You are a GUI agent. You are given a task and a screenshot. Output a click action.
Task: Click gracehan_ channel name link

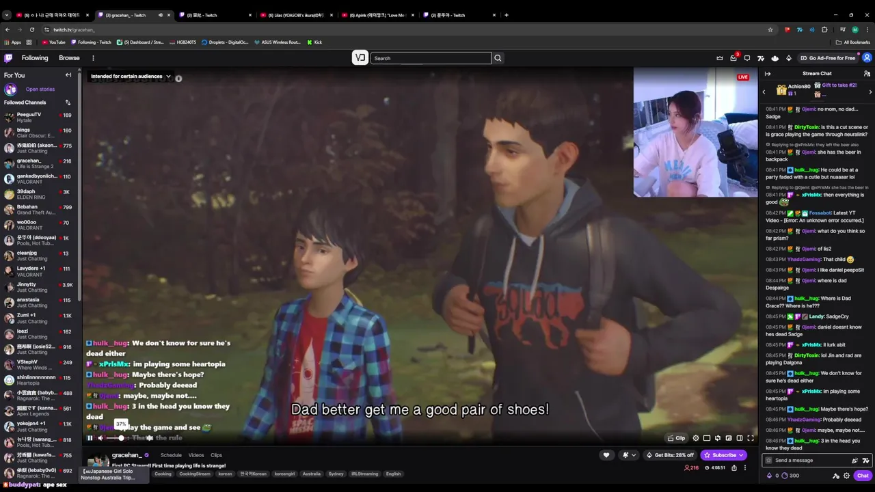pos(127,455)
